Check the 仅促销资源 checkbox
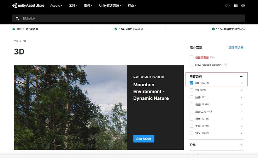This screenshot has height=158, width=258. 192,57
